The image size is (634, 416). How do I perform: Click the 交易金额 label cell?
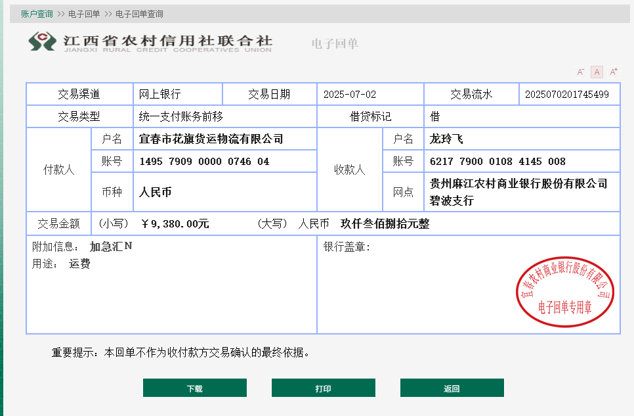click(x=58, y=223)
